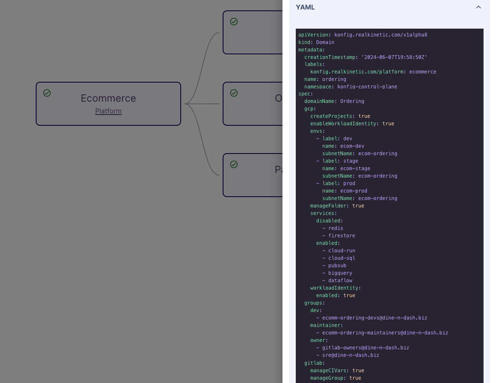496x383 pixels.
Task: Click status check icon on middle 'O' node
Action: point(234,93)
